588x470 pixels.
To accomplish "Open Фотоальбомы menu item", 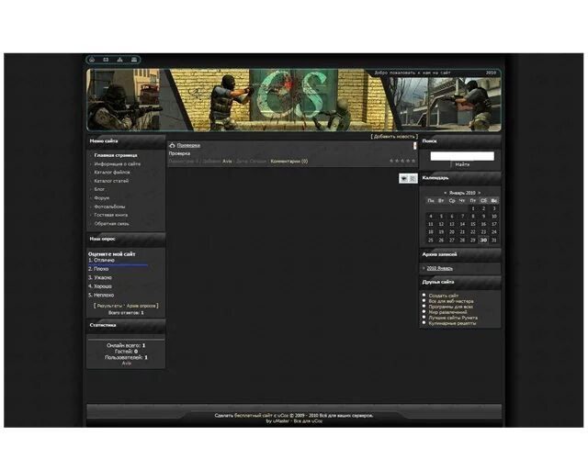I will [x=109, y=207].
